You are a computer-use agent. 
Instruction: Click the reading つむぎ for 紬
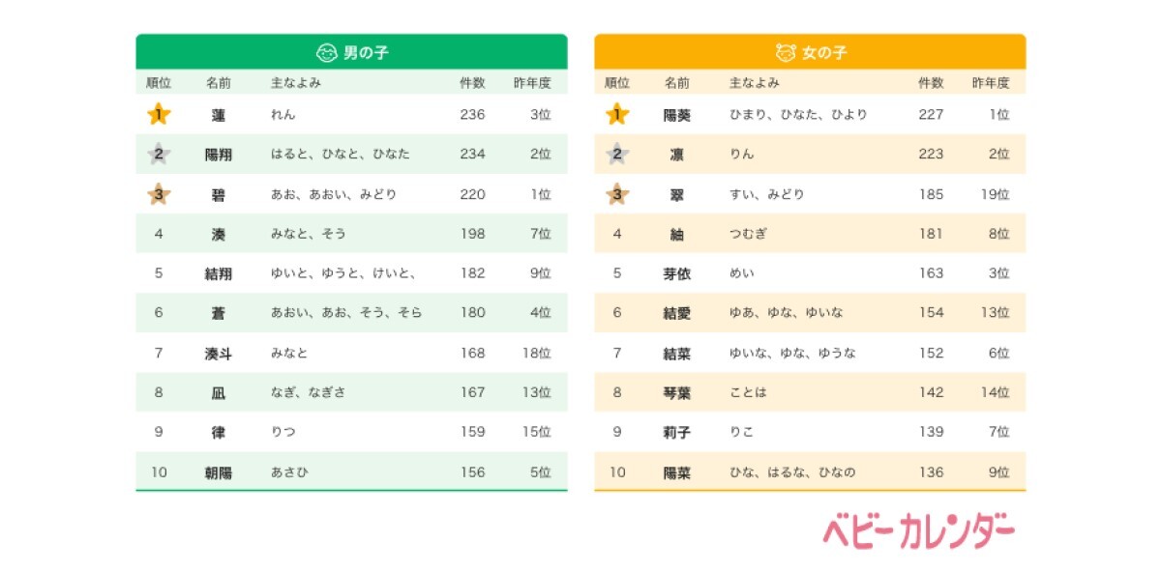748,234
